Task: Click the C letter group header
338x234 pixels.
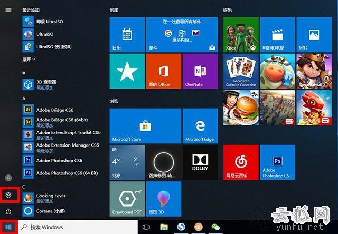Action: coord(24,187)
